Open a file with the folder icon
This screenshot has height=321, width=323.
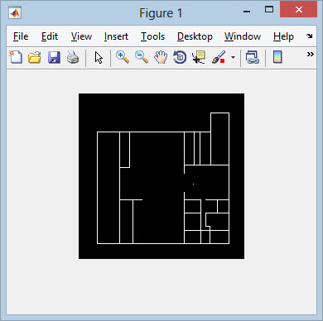[35, 57]
